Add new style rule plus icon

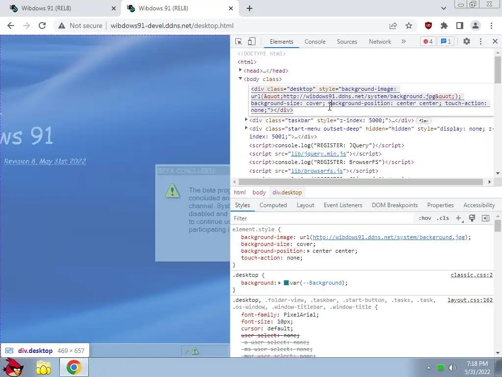(x=458, y=218)
